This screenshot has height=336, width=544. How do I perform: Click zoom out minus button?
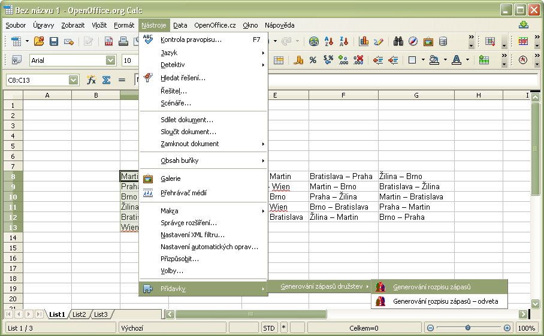point(430,328)
